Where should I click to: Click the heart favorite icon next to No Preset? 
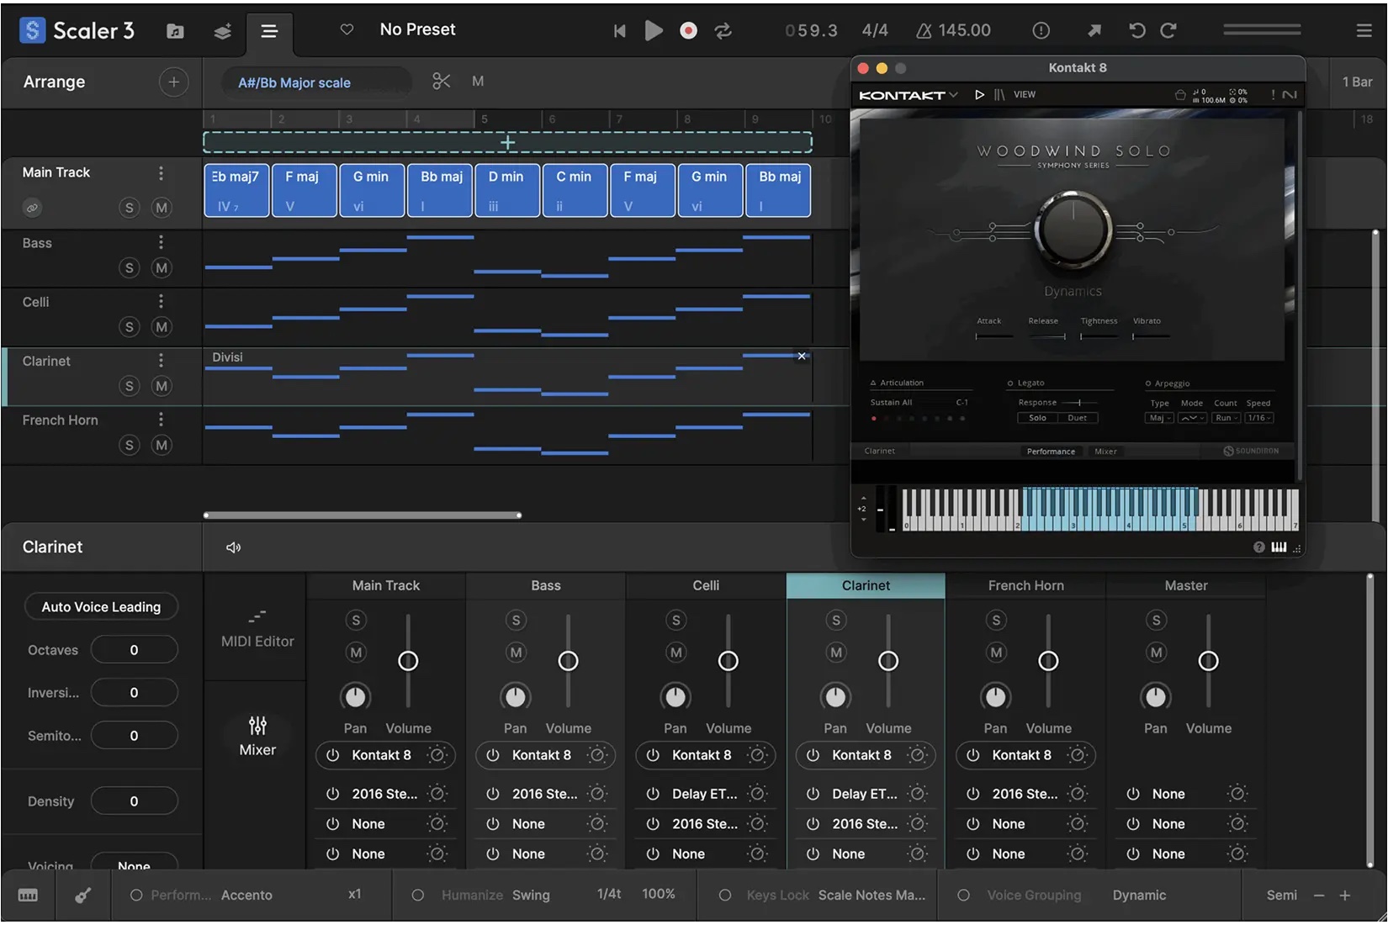(x=346, y=29)
